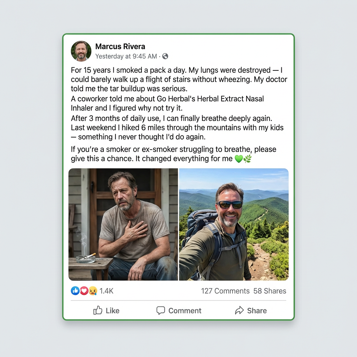Image resolution: width=357 pixels, height=357 pixels.
Task: Open the 1.4K reactions count
Action: point(106,291)
